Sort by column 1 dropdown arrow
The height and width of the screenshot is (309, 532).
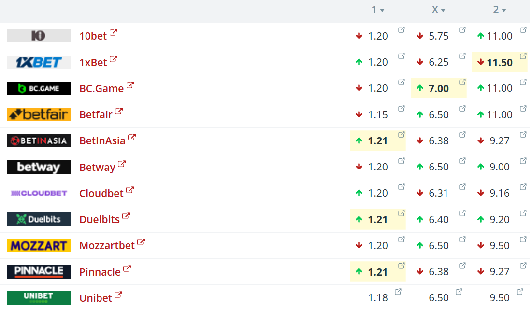[x=382, y=11]
